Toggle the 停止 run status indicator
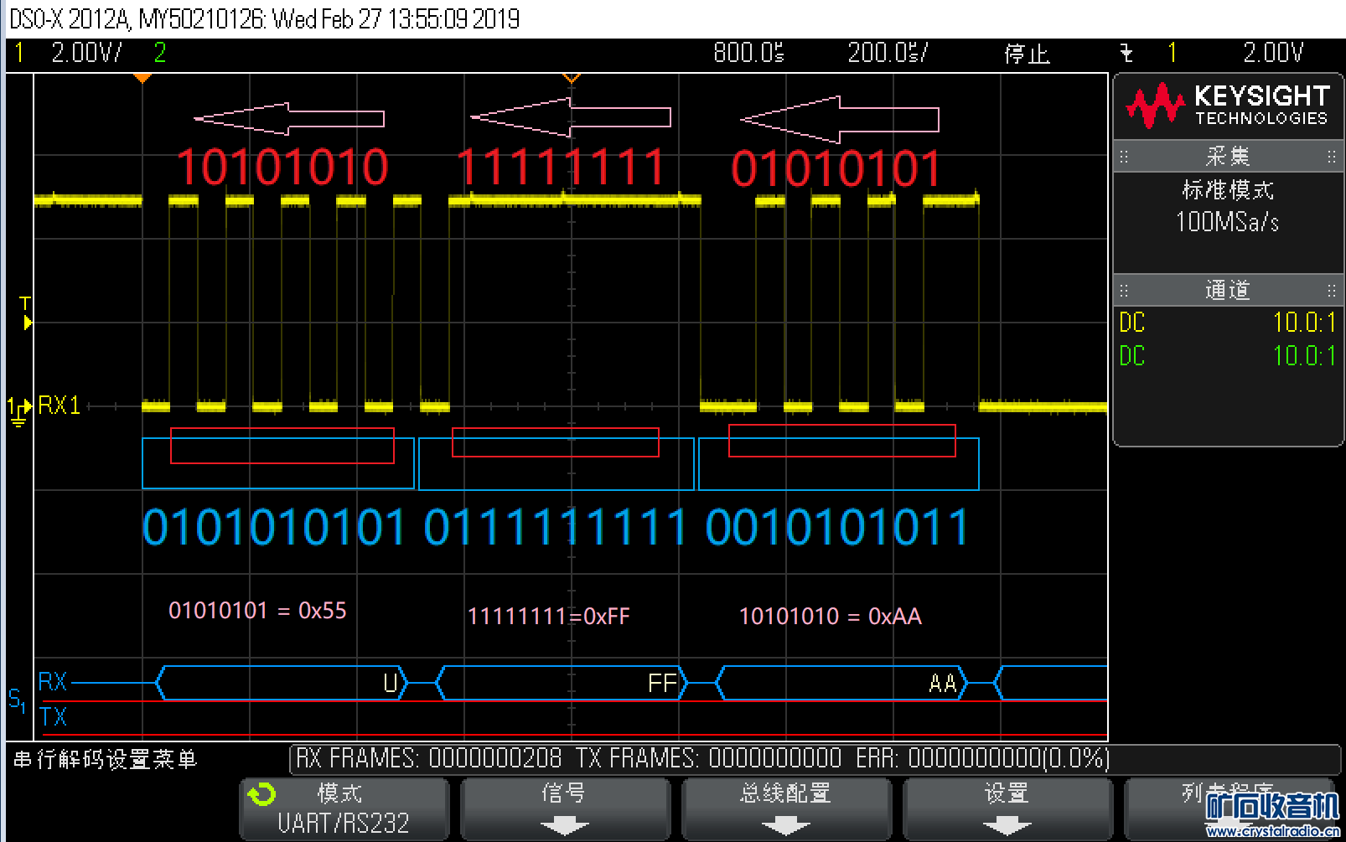 [x=1027, y=54]
